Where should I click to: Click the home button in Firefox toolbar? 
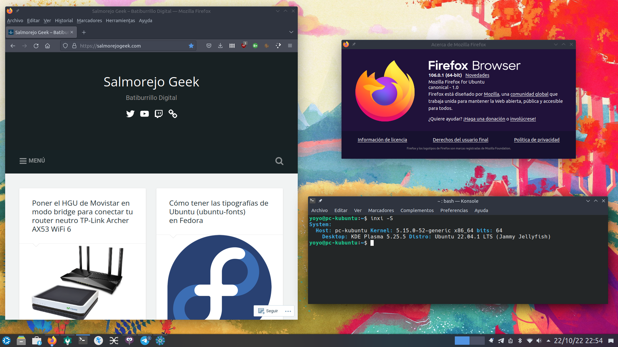(48, 46)
